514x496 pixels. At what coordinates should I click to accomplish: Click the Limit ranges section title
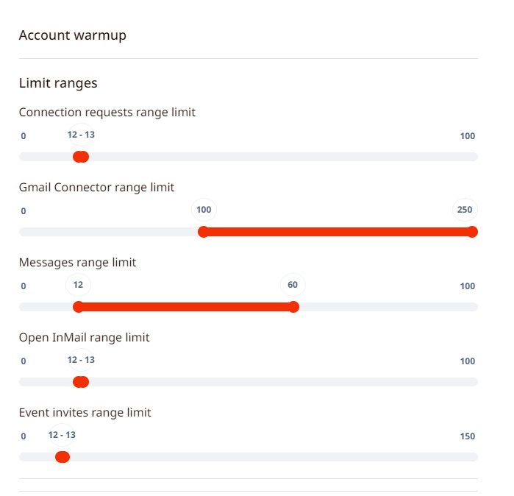(58, 83)
